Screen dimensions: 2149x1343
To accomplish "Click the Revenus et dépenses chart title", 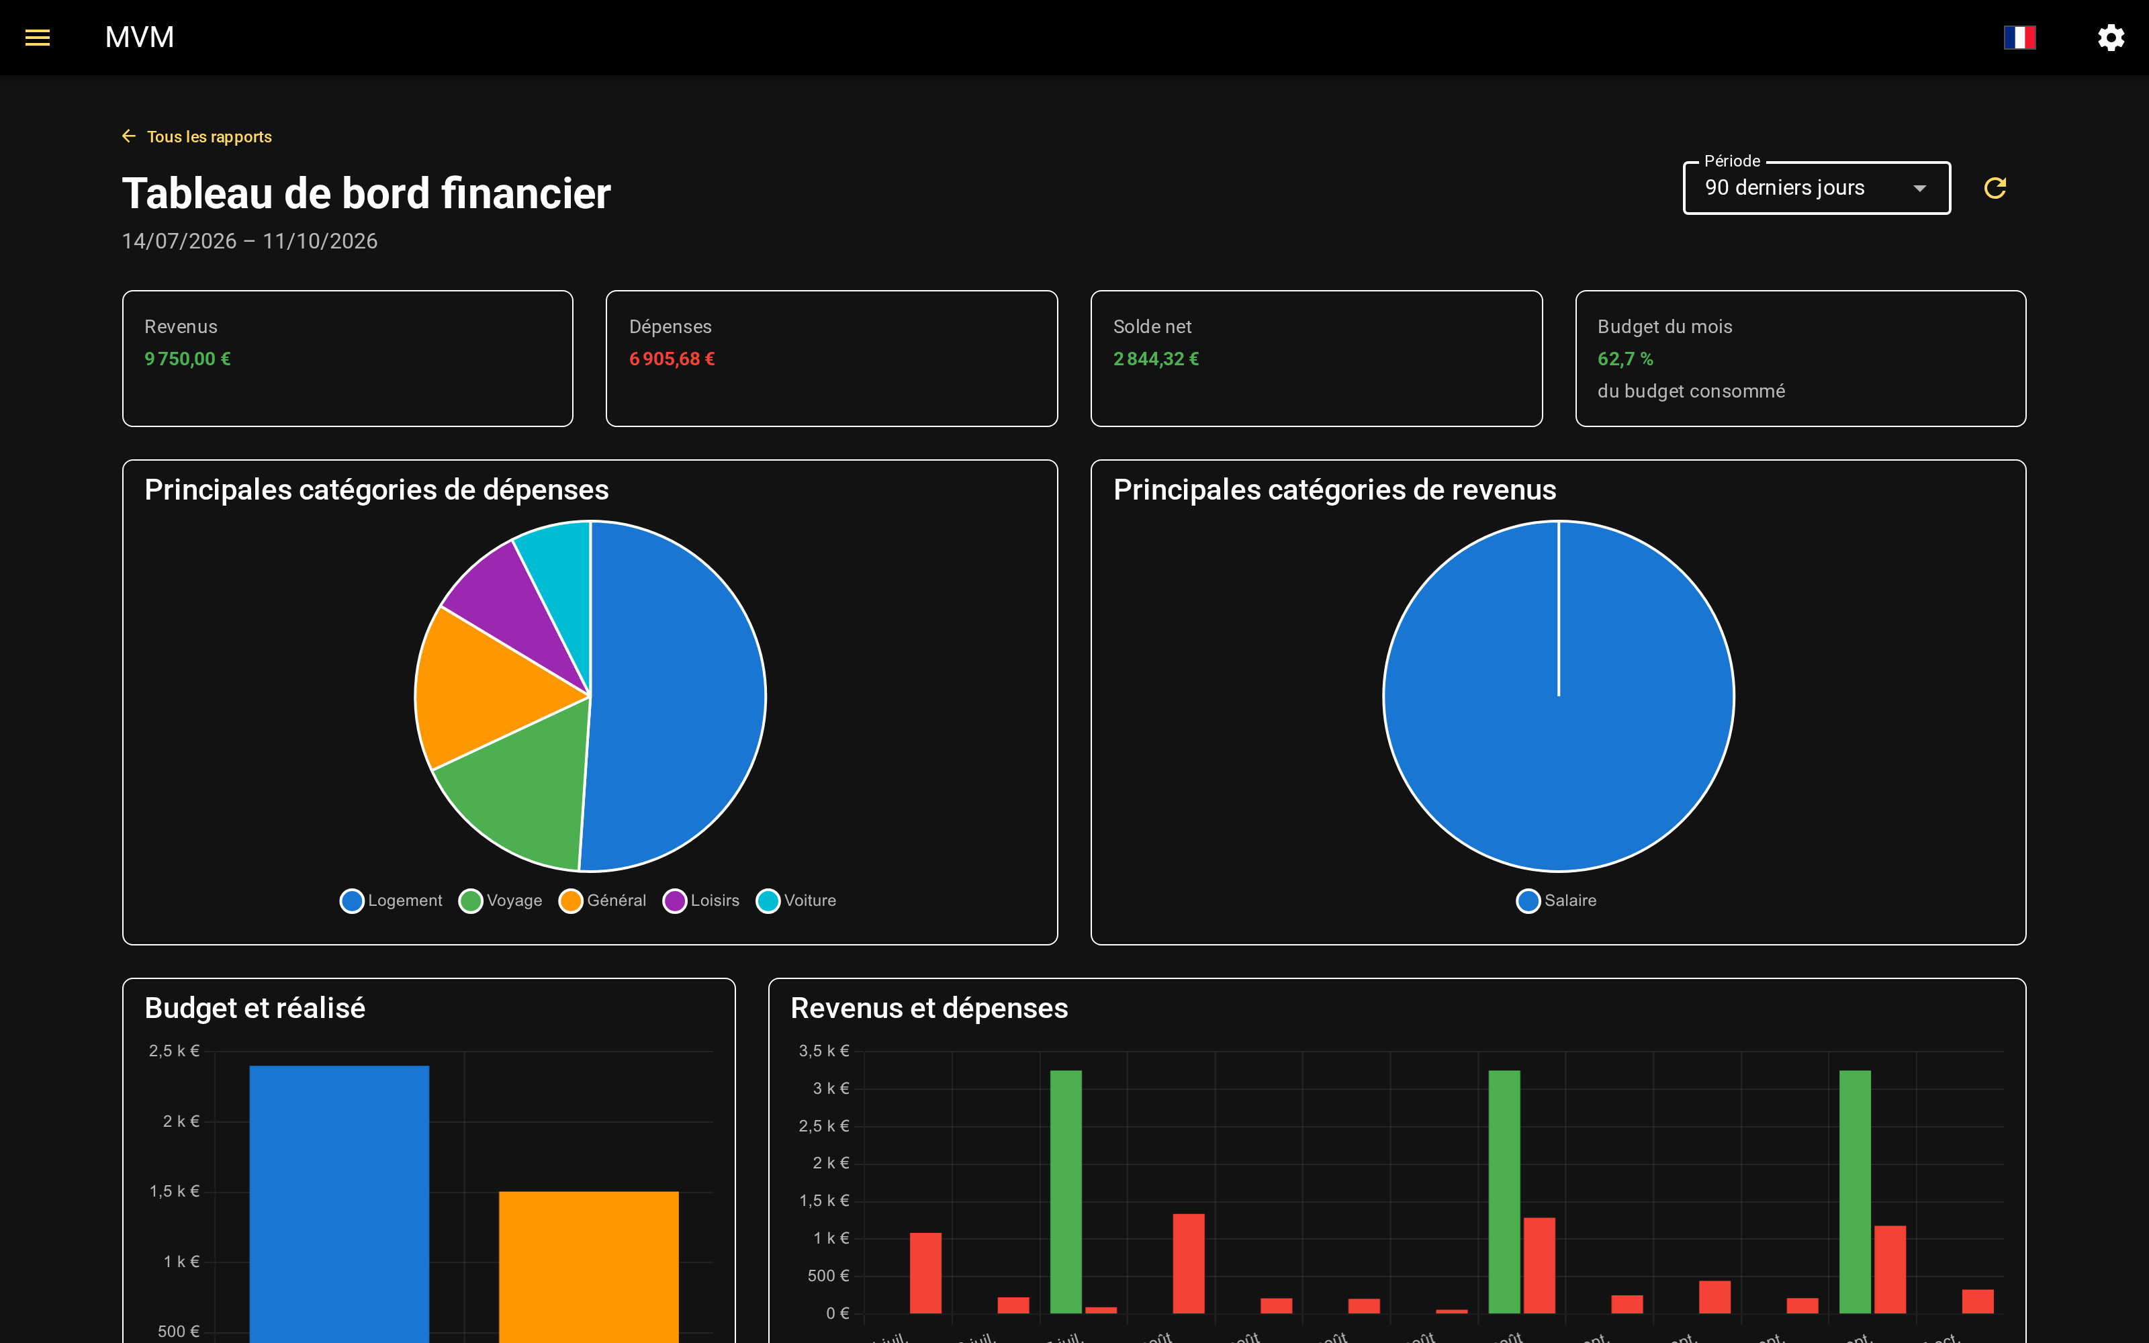I will (929, 1008).
